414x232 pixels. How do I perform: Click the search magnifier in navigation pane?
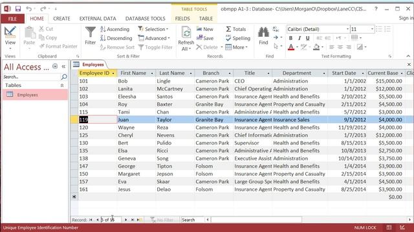(64, 77)
